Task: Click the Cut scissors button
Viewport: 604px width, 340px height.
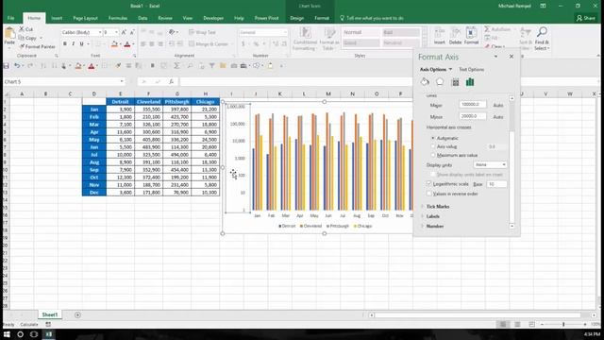Action: pyautogui.click(x=26, y=29)
